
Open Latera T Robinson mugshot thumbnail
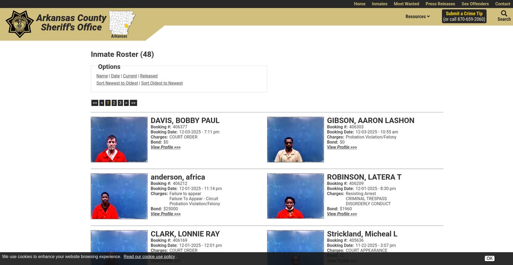coord(295,196)
